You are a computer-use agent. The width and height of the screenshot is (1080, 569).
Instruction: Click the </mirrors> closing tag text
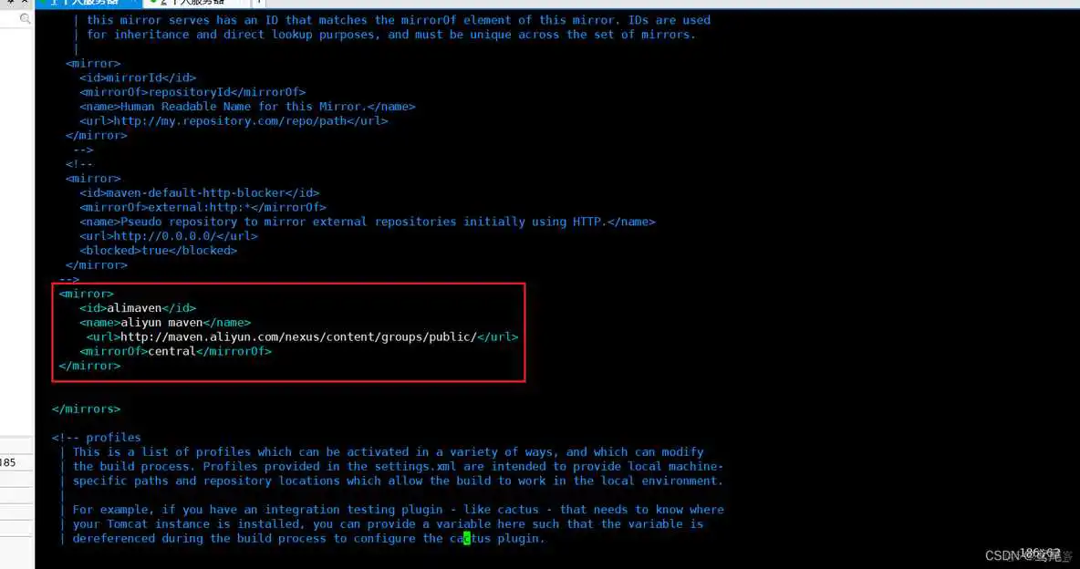point(85,409)
